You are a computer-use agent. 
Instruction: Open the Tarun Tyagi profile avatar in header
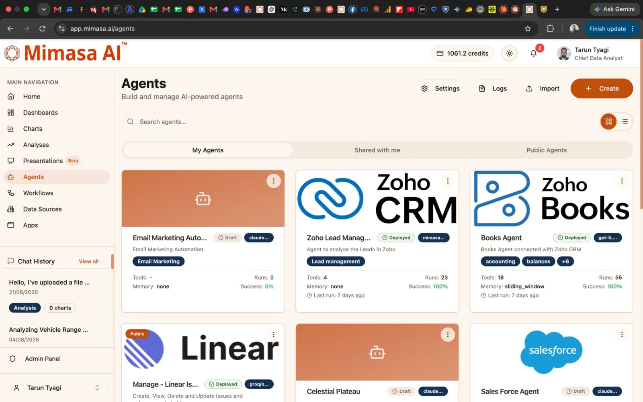[564, 53]
